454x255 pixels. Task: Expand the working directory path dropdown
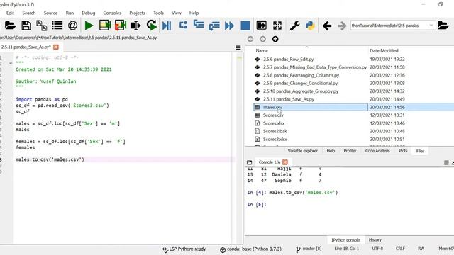431,25
